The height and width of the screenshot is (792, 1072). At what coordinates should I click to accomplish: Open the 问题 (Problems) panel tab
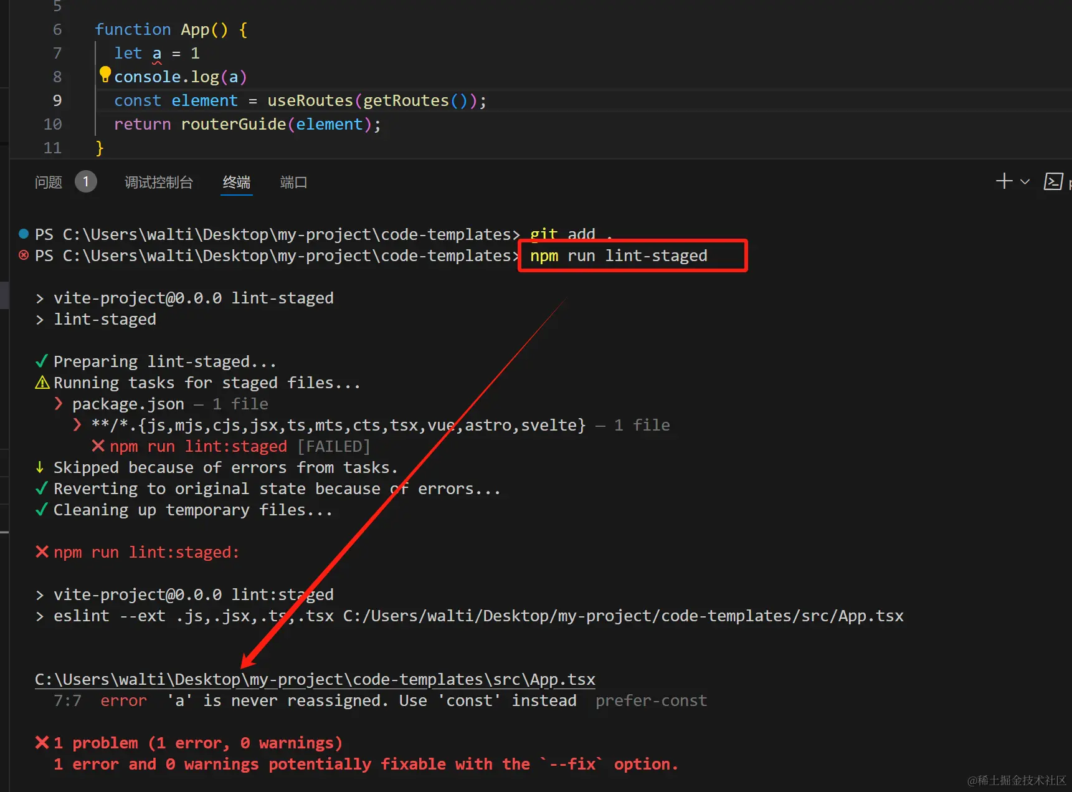(x=49, y=182)
